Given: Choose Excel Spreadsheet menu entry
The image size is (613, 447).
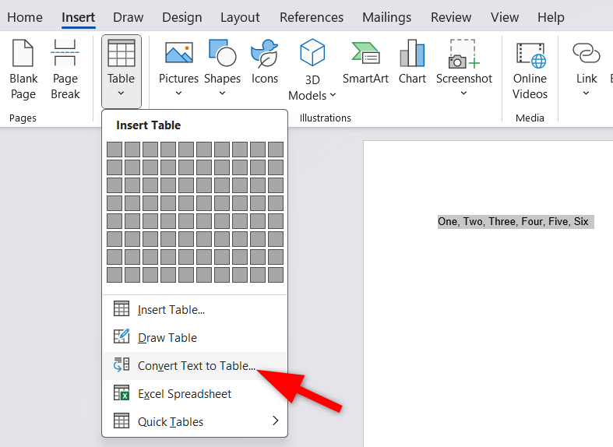Looking at the screenshot, I should [195, 394].
